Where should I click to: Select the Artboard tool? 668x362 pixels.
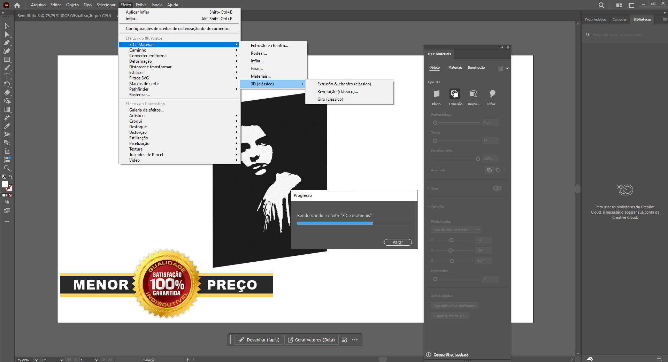coord(7,152)
